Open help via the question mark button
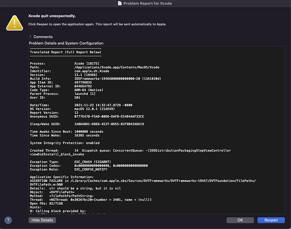The width and height of the screenshot is (291, 229). [x=8, y=220]
